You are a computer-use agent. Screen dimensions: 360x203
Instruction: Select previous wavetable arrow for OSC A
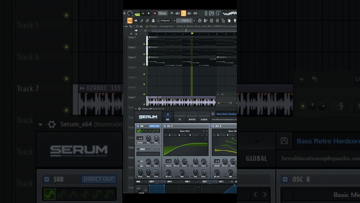(x=204, y=131)
